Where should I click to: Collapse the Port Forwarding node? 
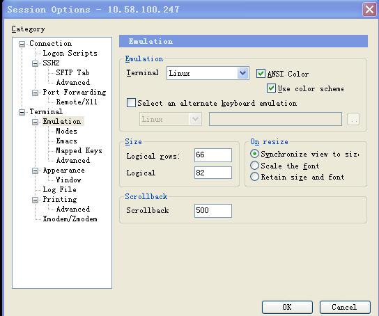[36, 93]
